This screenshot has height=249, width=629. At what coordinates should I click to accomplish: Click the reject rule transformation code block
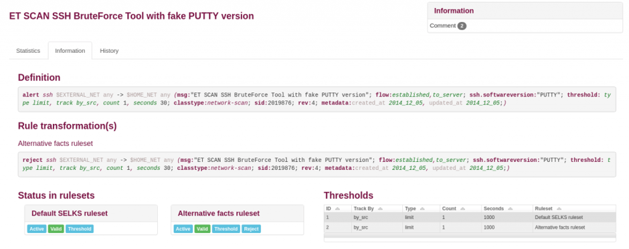317,164
